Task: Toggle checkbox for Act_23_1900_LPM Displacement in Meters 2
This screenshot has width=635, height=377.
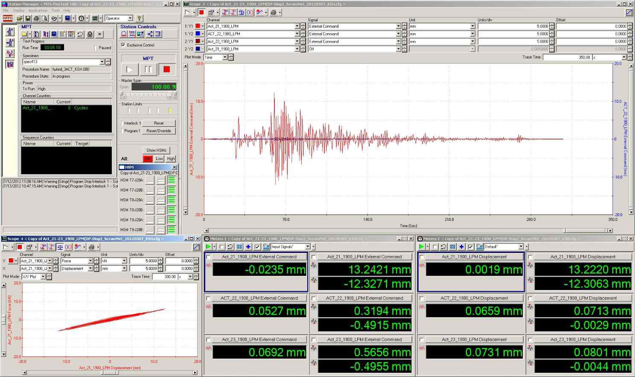Action: click(x=422, y=340)
